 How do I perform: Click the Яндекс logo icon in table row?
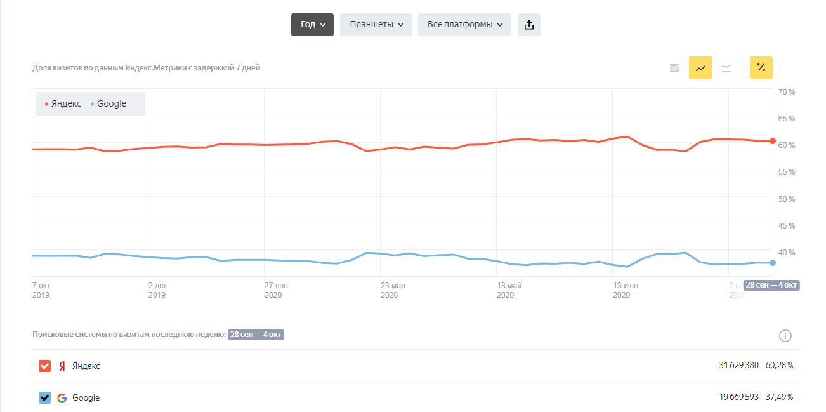tap(62, 366)
